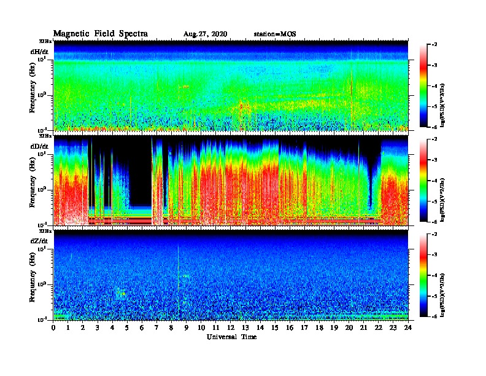
Task: Click hour tick '12' on the time axis
Action: coord(231,327)
